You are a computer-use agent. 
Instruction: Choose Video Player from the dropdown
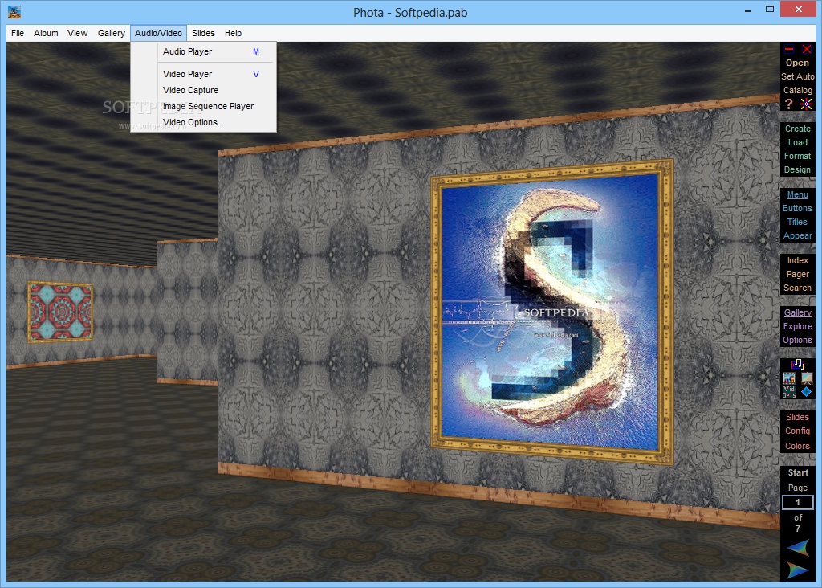(203, 74)
